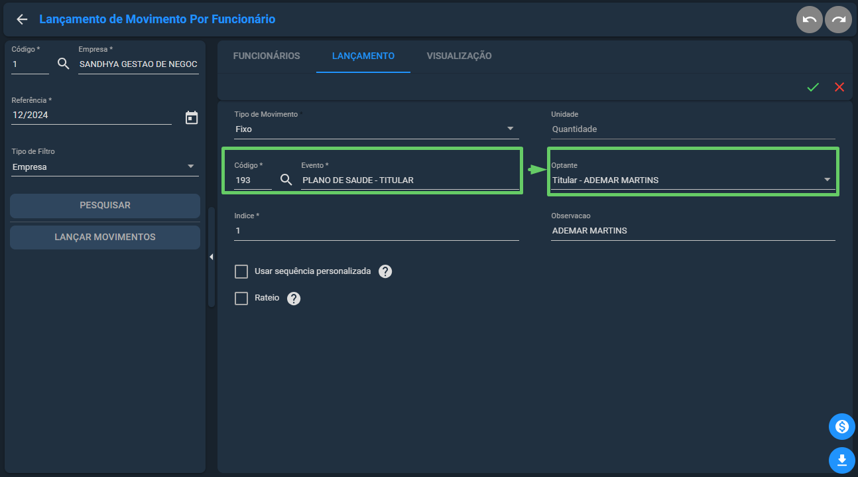Cancel entry with the red X
The width and height of the screenshot is (858, 477).
click(x=839, y=87)
